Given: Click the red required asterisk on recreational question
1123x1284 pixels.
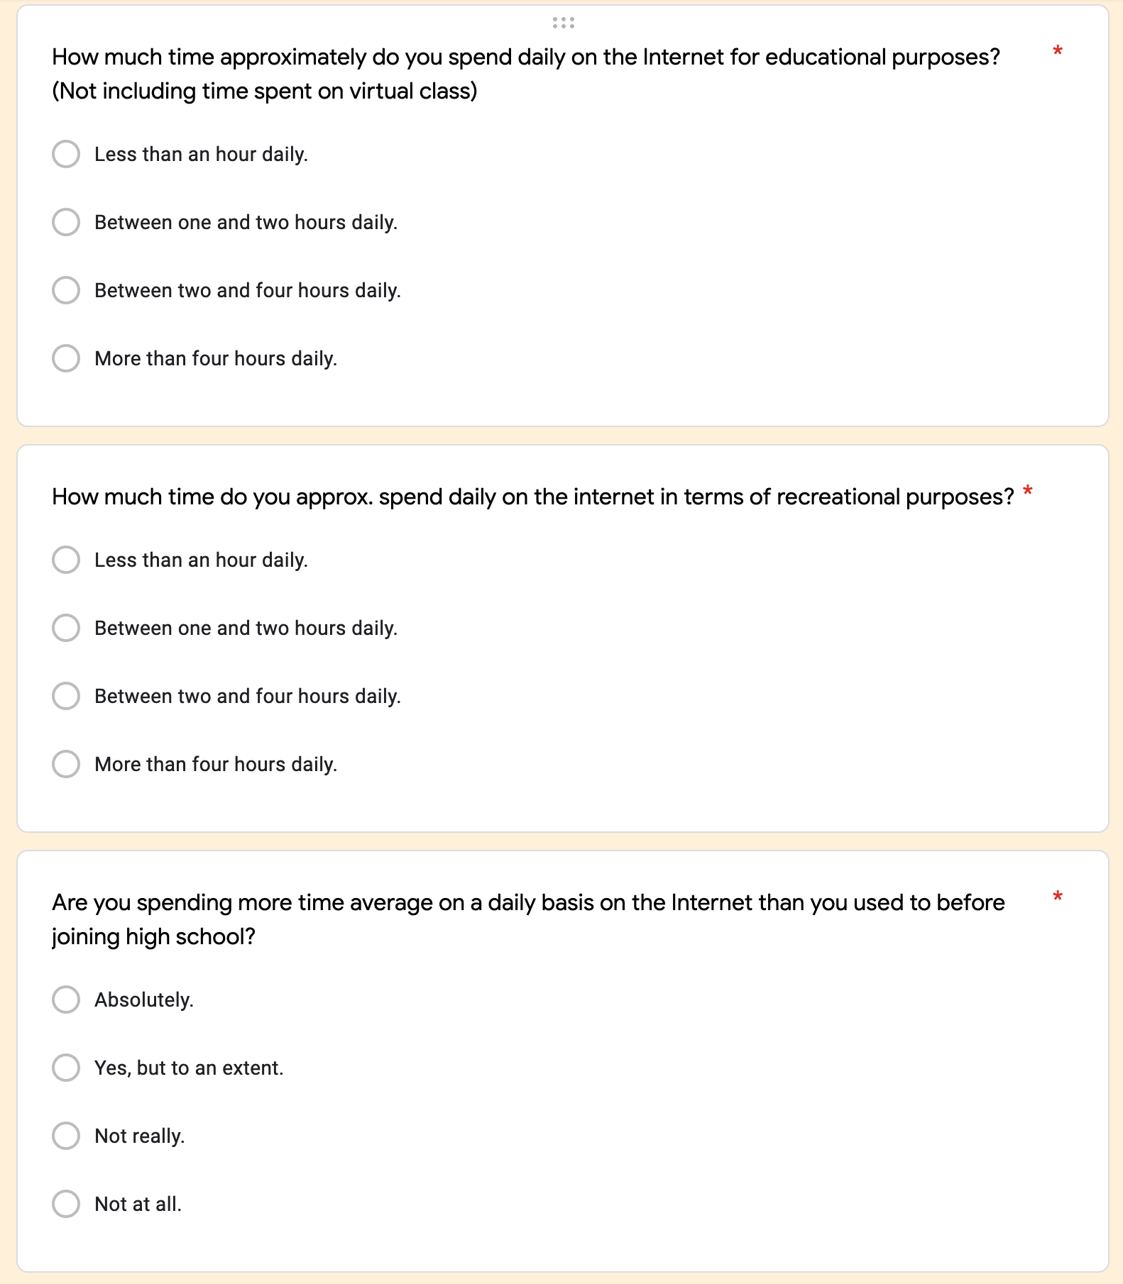Looking at the screenshot, I should pyautogui.click(x=1028, y=492).
